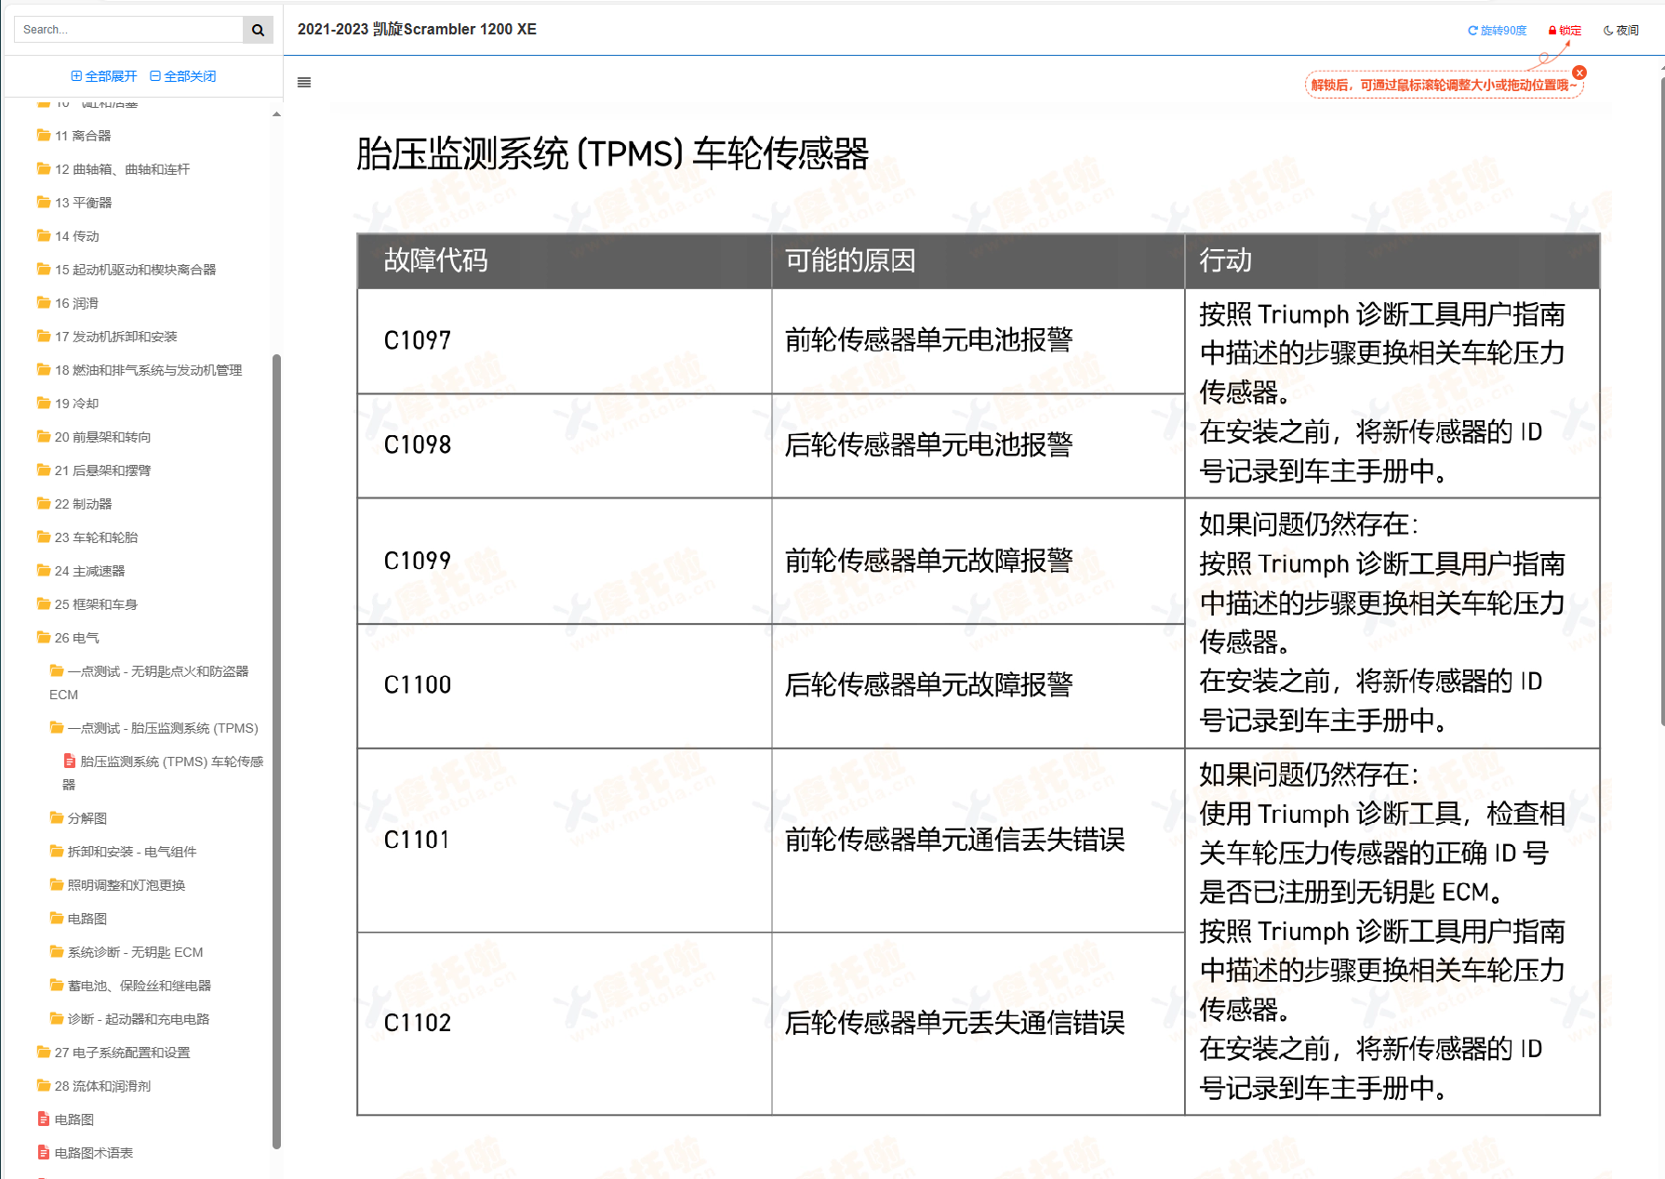Open folder 27 电子系统配置和设置
This screenshot has width=1665, height=1179.
(x=113, y=1053)
